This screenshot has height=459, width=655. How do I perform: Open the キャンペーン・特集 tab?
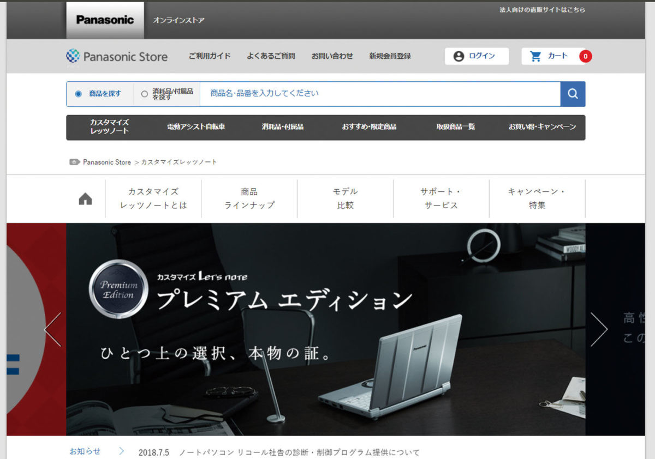tap(538, 199)
